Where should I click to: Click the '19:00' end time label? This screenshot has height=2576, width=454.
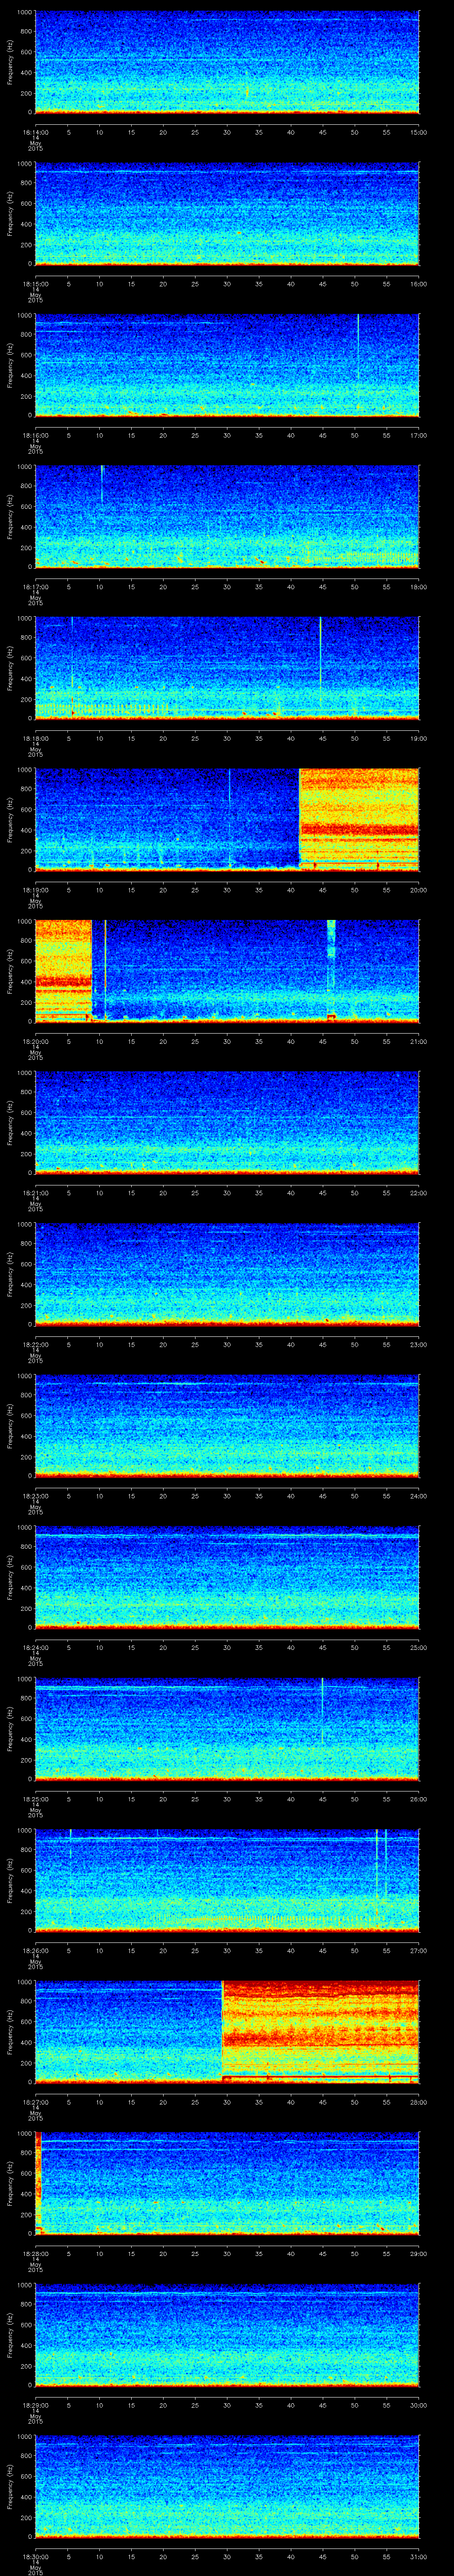[x=418, y=737]
